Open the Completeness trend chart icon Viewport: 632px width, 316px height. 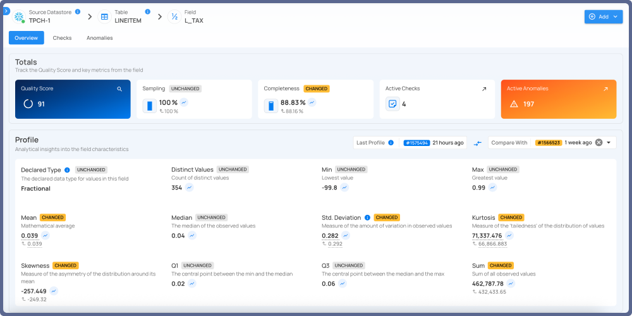click(312, 102)
